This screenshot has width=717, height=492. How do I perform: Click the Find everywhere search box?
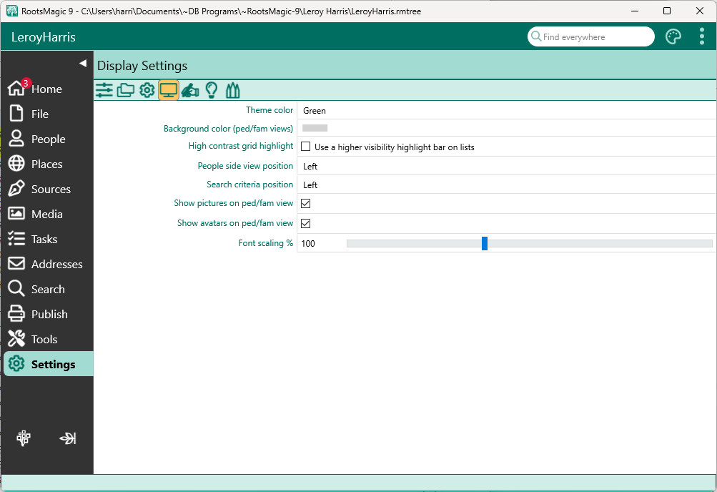click(593, 37)
